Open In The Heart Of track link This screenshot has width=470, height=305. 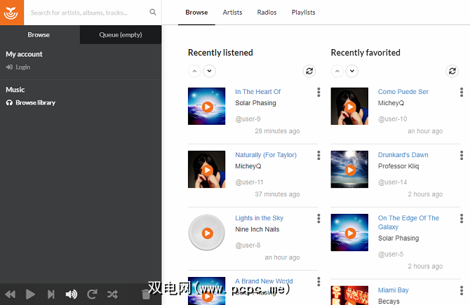(257, 92)
